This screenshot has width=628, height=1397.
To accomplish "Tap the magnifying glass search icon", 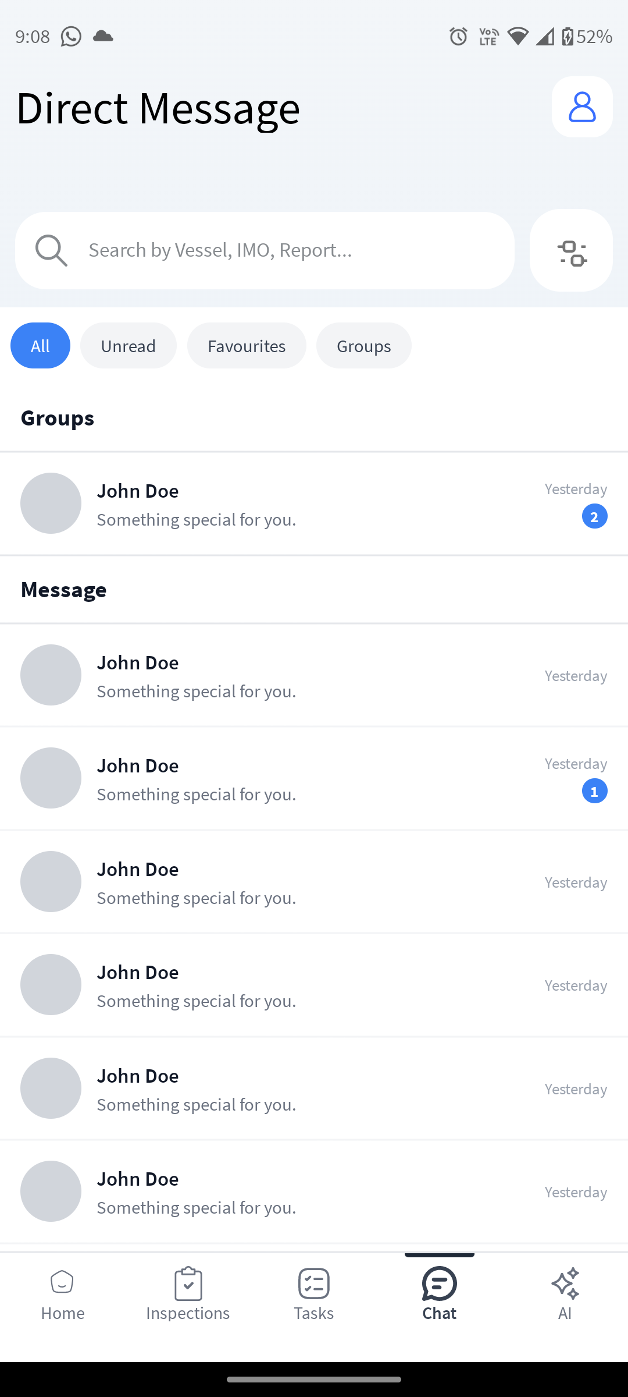I will pos(51,250).
